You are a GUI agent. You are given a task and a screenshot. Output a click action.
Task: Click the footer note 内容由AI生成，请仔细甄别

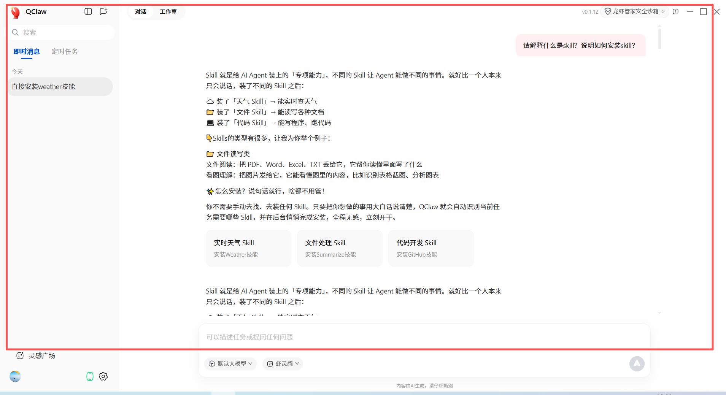(424, 385)
